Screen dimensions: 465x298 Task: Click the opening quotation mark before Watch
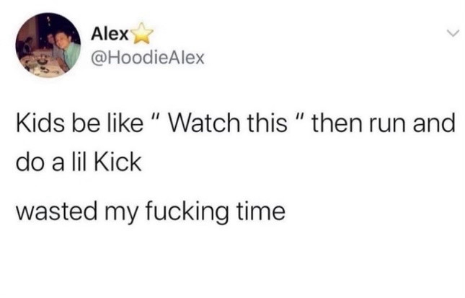(155, 117)
